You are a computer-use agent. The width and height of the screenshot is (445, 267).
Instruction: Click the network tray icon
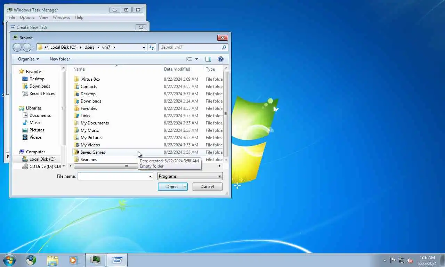402,260
